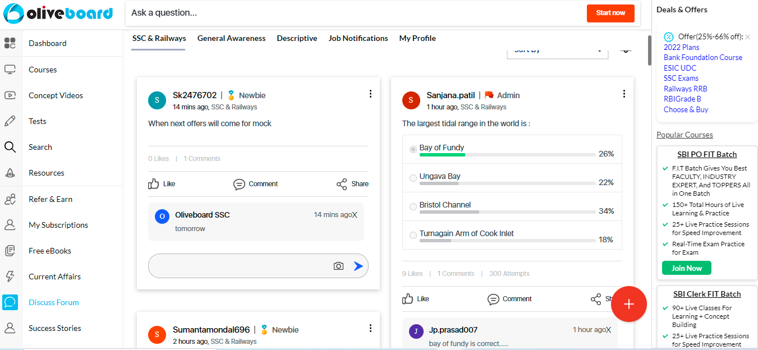
Task: Open the SBI Clerk FIT Batch course title
Action: tap(707, 294)
